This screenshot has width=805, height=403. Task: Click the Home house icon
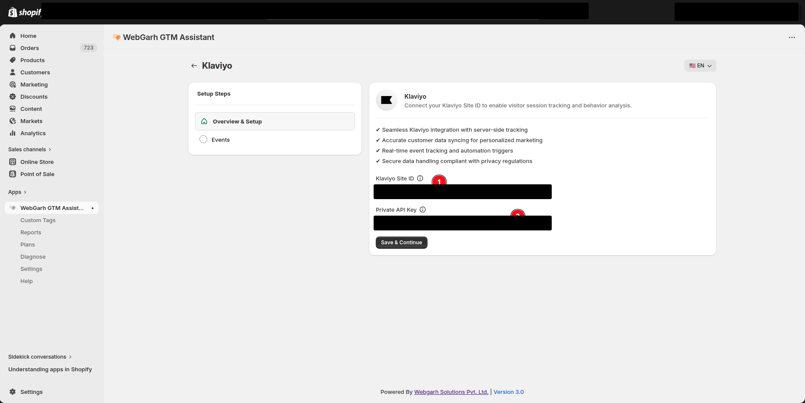tap(13, 36)
